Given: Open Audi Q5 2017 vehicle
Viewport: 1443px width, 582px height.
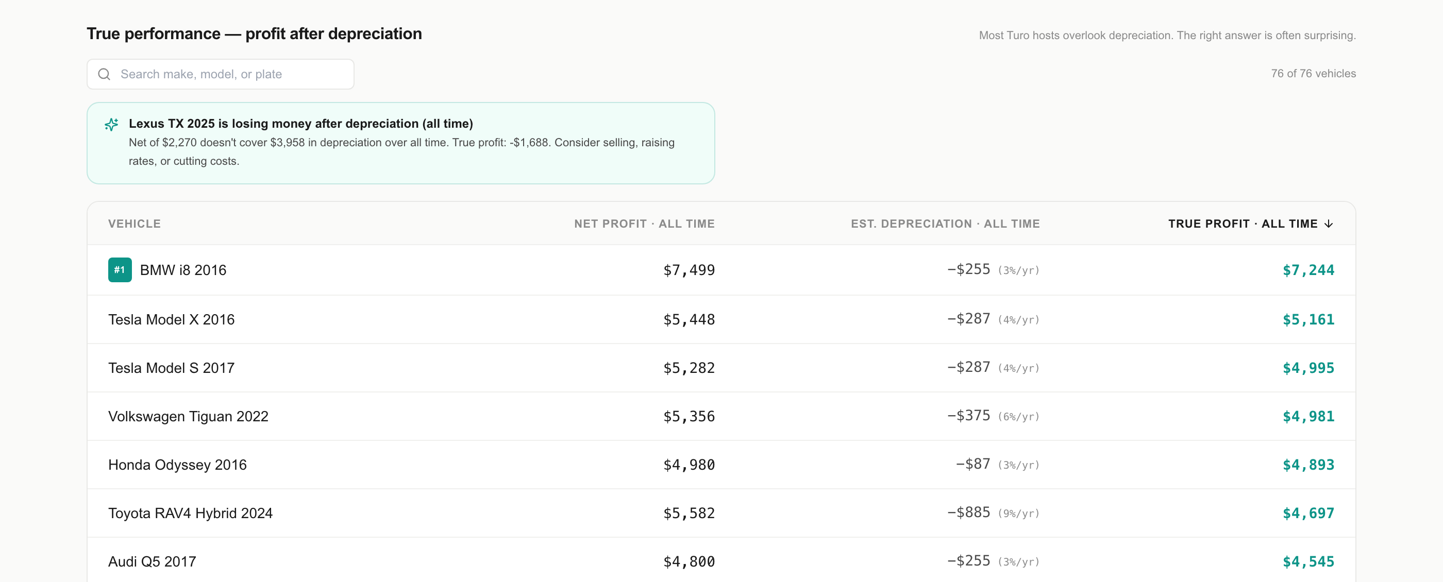Looking at the screenshot, I should point(153,562).
